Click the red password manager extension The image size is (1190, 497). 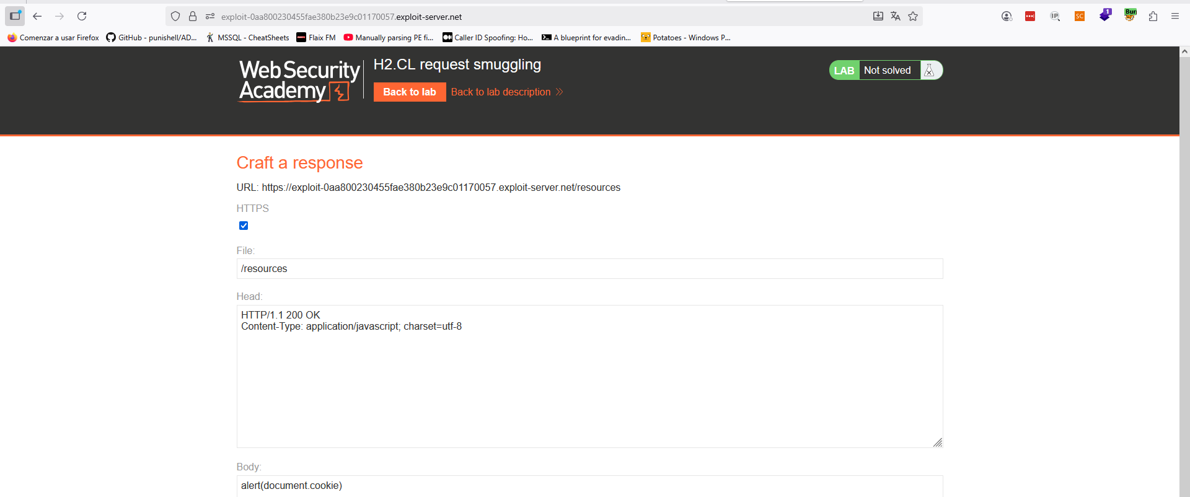[1030, 17]
